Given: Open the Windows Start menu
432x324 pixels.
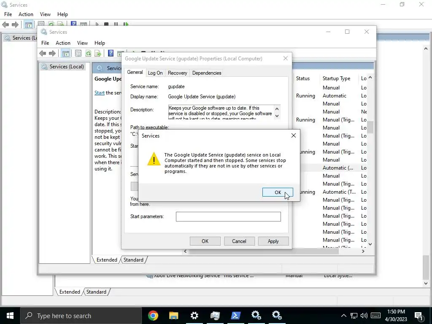Looking at the screenshot, I should tap(10, 316).
